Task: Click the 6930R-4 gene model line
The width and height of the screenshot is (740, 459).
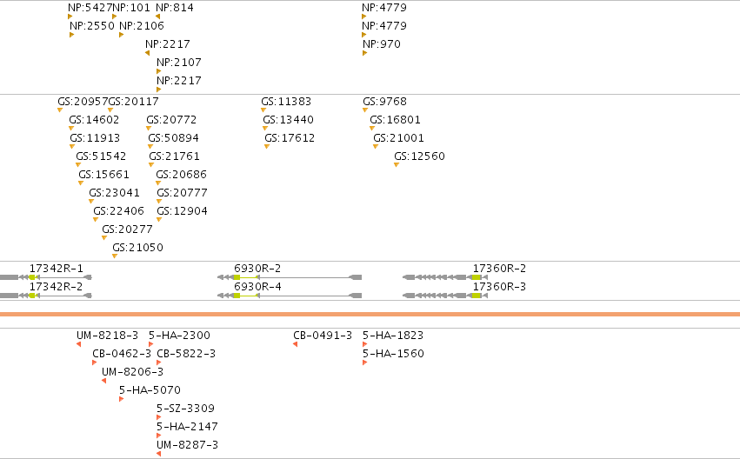Action: 290,296
